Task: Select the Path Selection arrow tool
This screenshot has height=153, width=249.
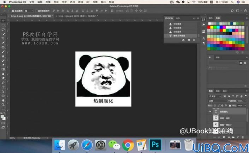Action: coord(3,91)
